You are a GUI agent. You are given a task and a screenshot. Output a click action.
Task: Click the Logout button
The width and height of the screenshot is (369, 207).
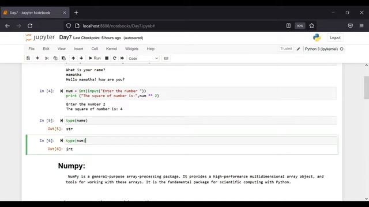(x=335, y=37)
